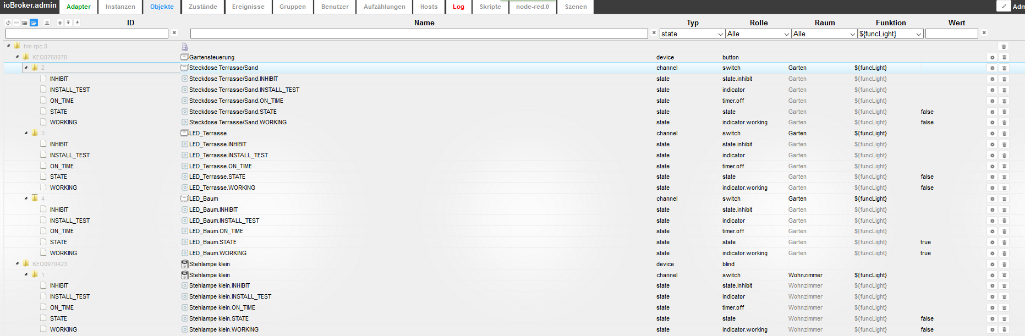Click the plus icon to add object

coord(60,23)
